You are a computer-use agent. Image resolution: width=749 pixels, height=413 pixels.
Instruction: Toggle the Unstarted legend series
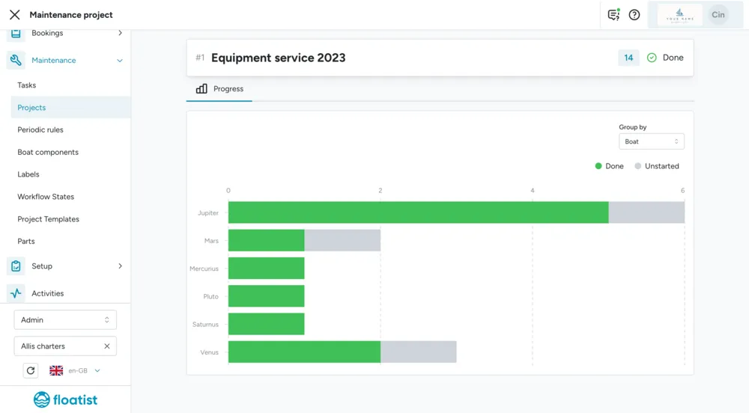[x=656, y=166]
